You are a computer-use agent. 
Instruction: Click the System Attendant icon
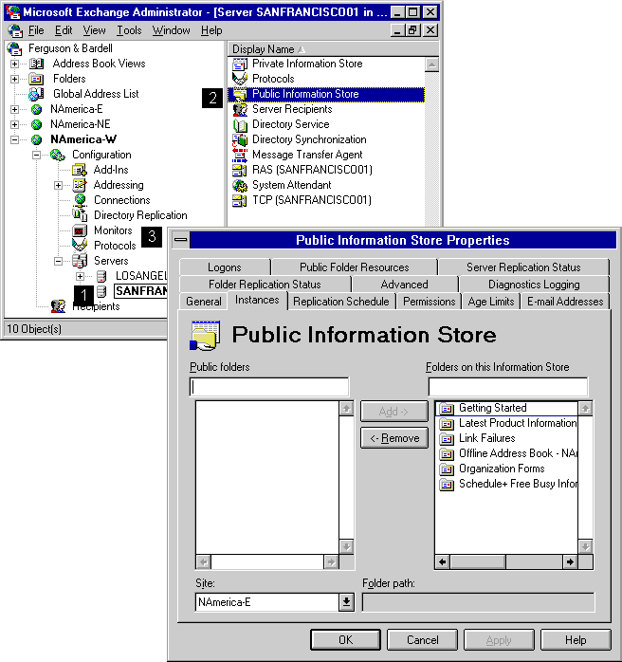pos(240,185)
